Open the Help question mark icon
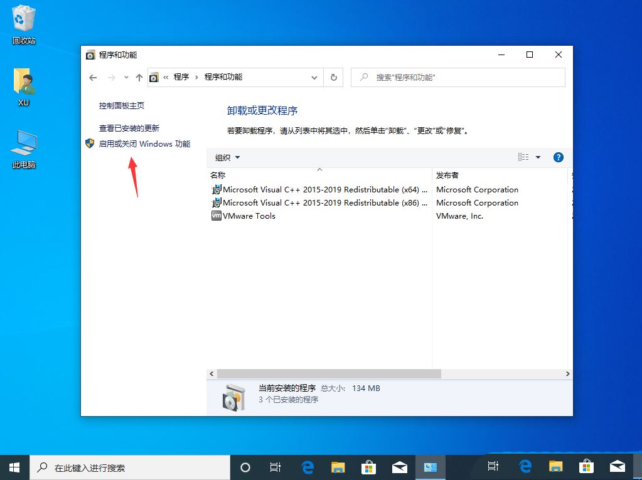642x480 pixels. point(558,157)
